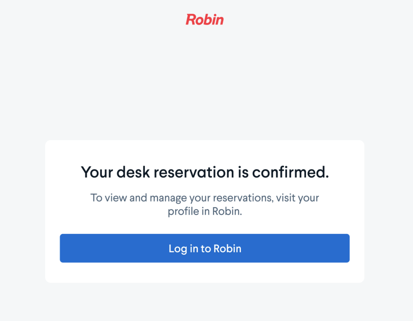
Task: Open Robin login from the confirmation card
Action: [x=205, y=248]
